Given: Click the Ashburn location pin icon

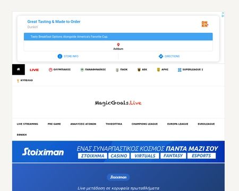Looking at the screenshot, I should 118,45.
